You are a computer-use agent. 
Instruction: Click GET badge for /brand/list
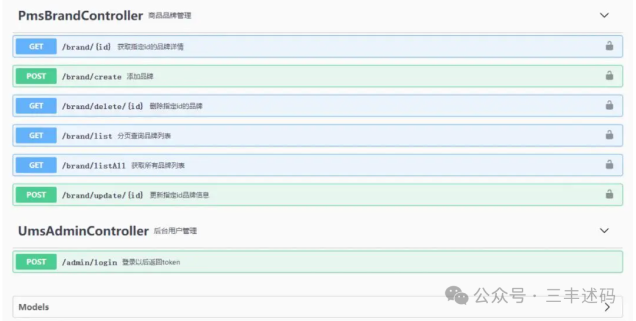[x=36, y=135]
